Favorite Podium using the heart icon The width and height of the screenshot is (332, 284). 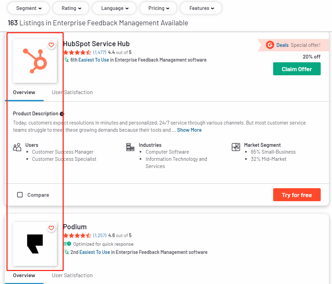(x=51, y=228)
